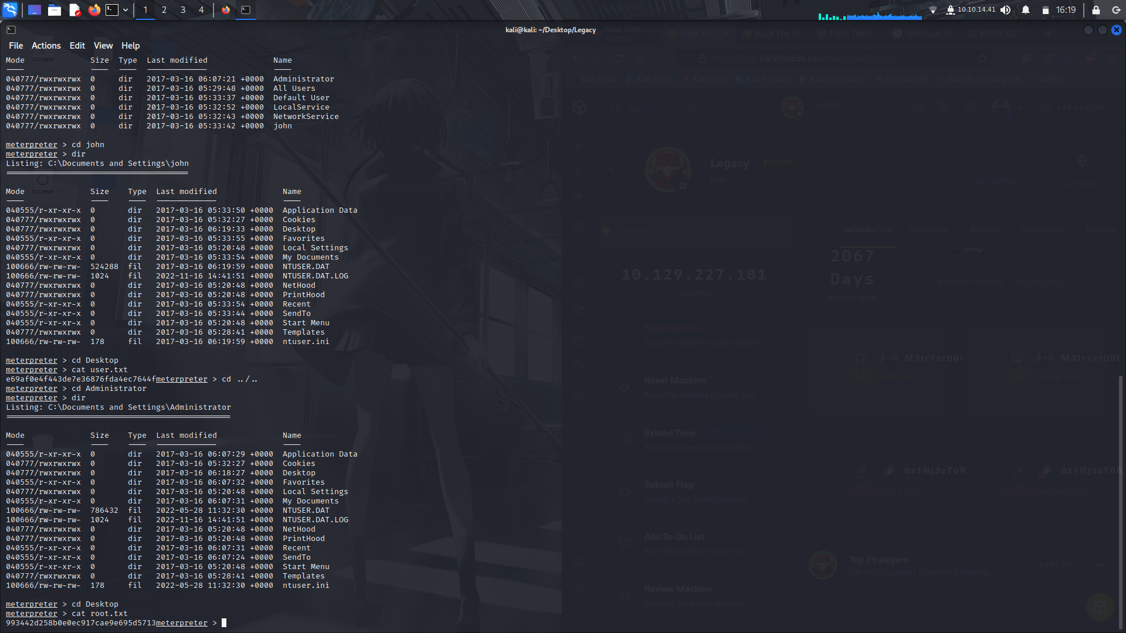The image size is (1126, 633).
Task: Mute system audio via the speaker icon
Action: (1005, 9)
